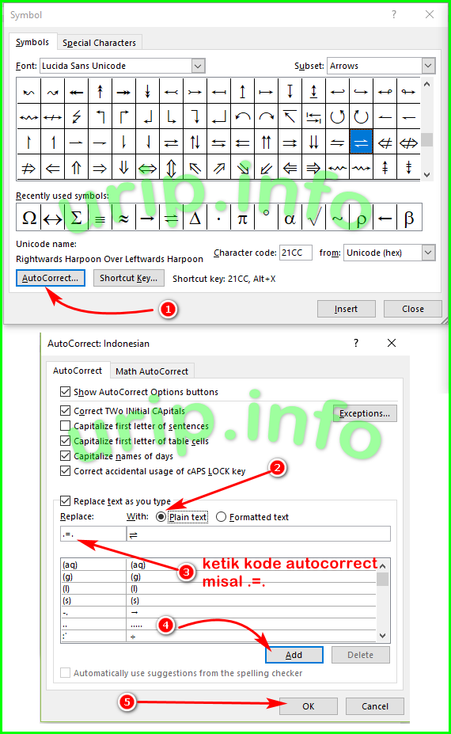
Task: Toggle Capitalize first letter of table cells
Action: 66,440
